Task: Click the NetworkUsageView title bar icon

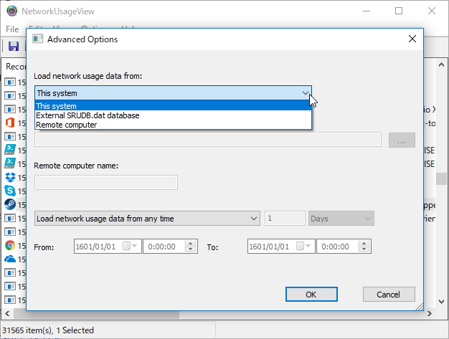Action: pos(9,11)
